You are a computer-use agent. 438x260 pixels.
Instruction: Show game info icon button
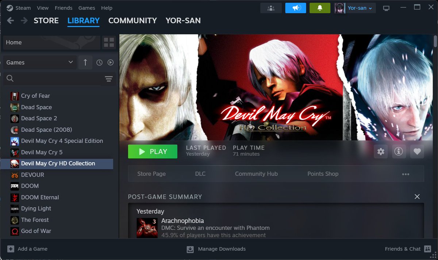click(x=399, y=152)
